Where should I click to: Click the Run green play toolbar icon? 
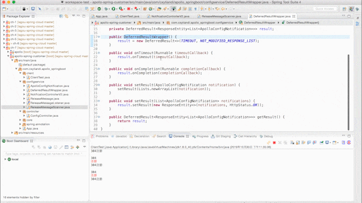[113, 9]
